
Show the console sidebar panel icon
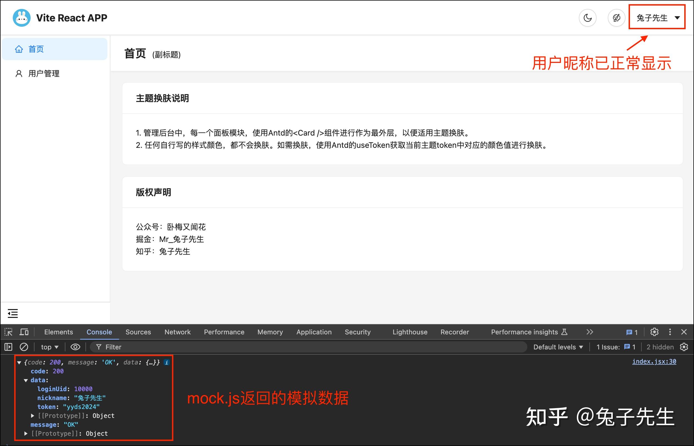point(8,347)
